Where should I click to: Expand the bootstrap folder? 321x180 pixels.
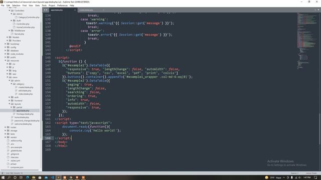tap(6, 44)
